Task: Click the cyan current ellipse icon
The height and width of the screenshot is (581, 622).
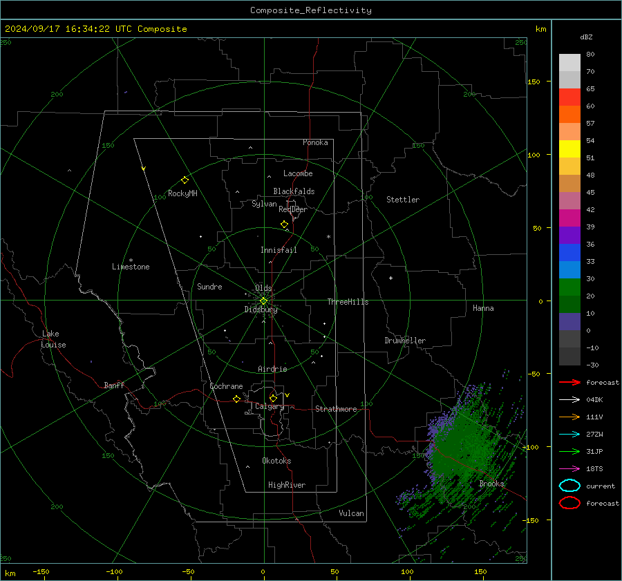Action: pos(569,486)
